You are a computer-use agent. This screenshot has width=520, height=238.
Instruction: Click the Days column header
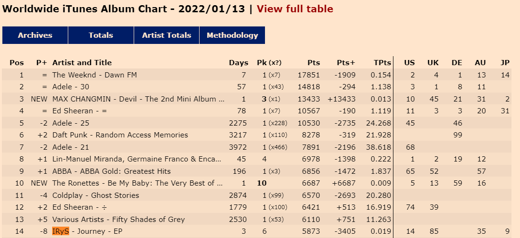click(x=238, y=63)
